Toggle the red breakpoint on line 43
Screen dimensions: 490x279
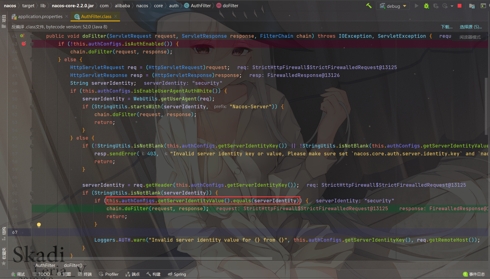click(24, 44)
